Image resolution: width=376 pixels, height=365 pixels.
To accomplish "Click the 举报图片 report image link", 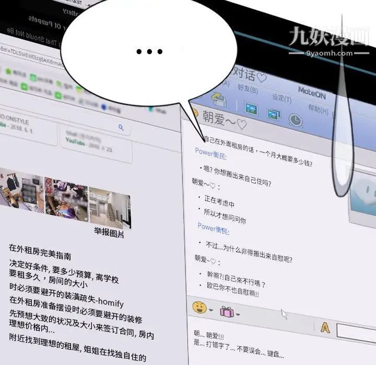I will pos(109,233).
